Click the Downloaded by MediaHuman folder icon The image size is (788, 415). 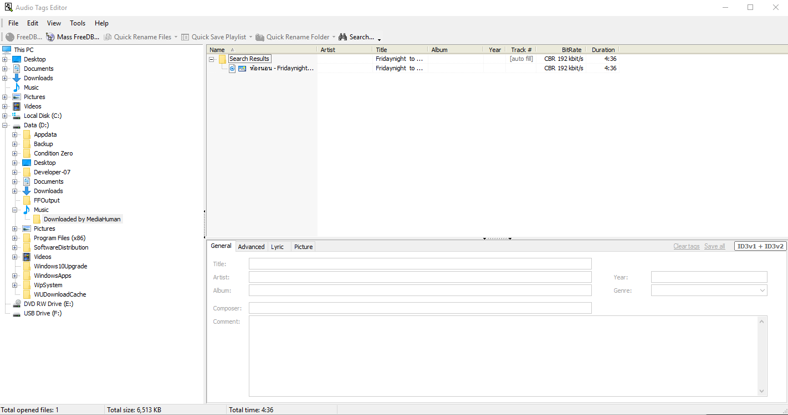pyautogui.click(x=37, y=219)
